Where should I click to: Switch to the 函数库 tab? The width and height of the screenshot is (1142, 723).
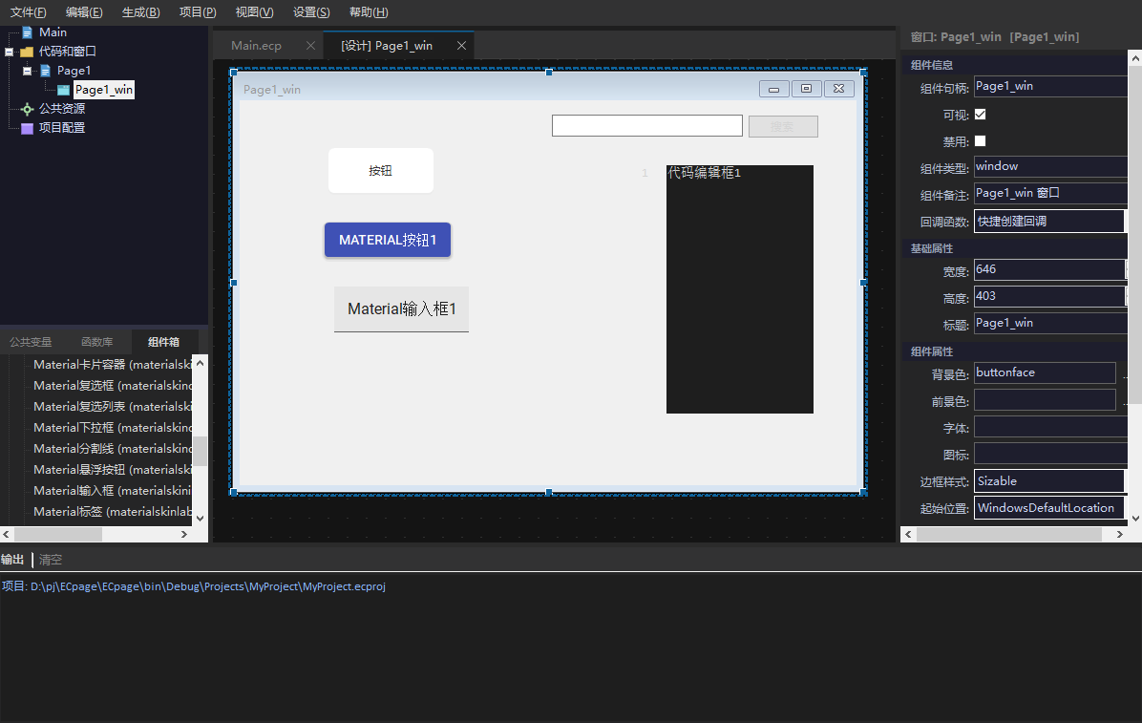click(x=96, y=342)
